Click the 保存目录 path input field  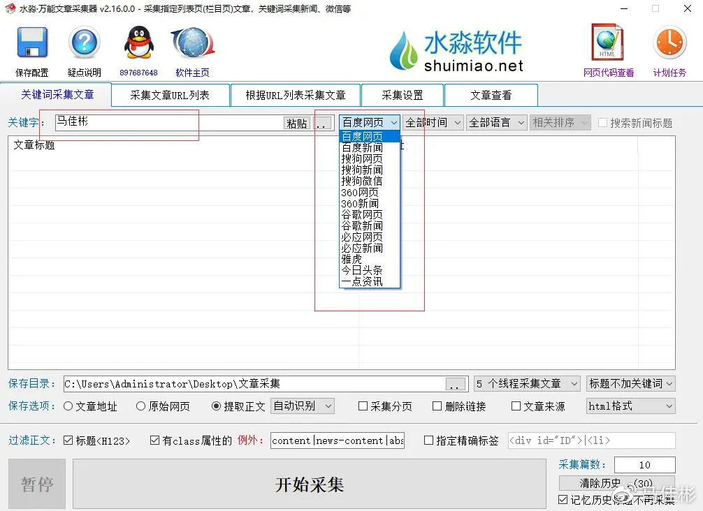254,384
